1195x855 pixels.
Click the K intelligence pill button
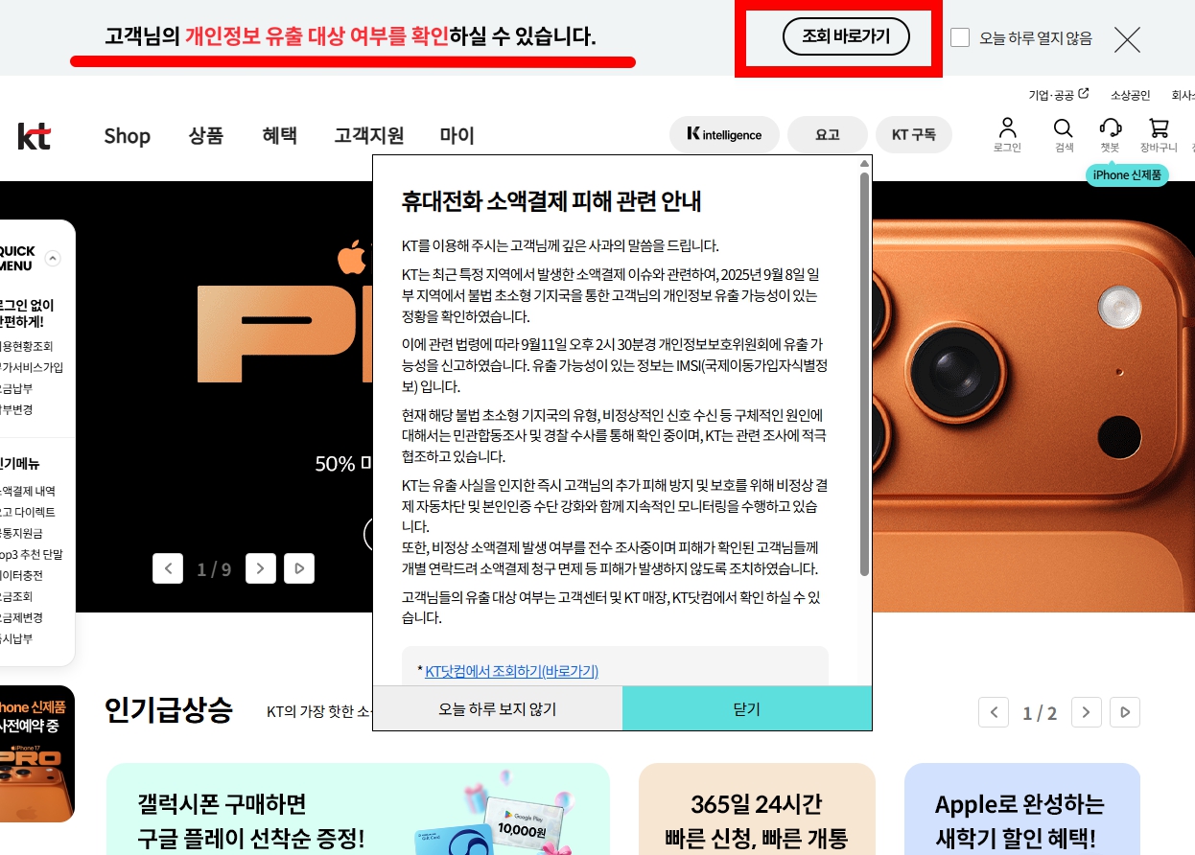[x=724, y=135]
